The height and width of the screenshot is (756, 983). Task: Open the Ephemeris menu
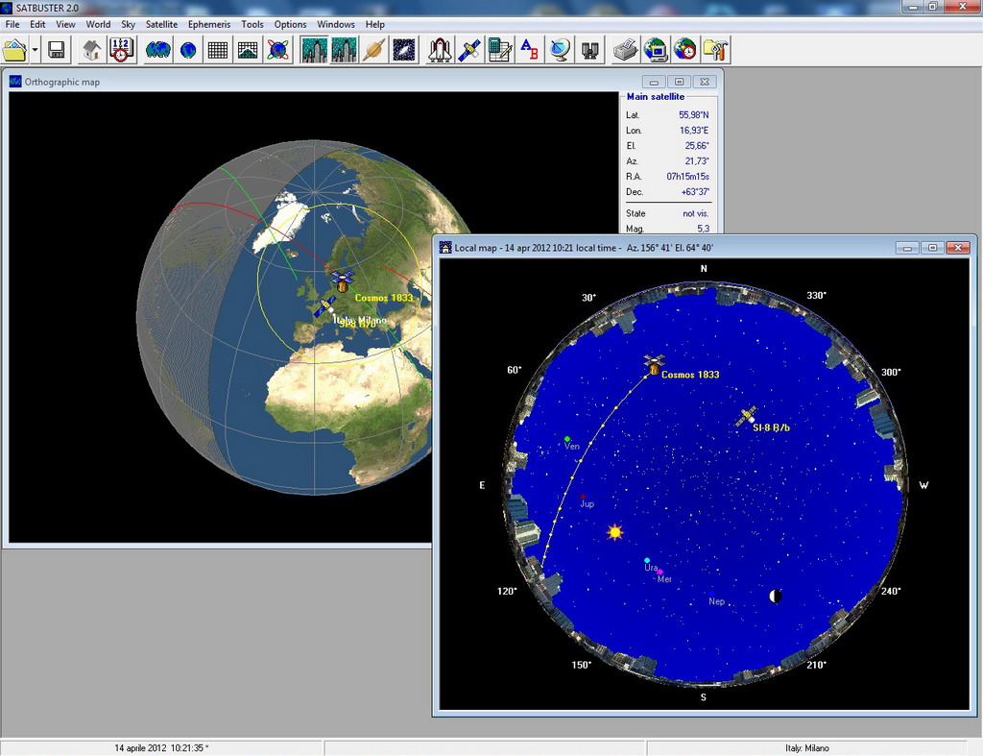click(x=209, y=24)
